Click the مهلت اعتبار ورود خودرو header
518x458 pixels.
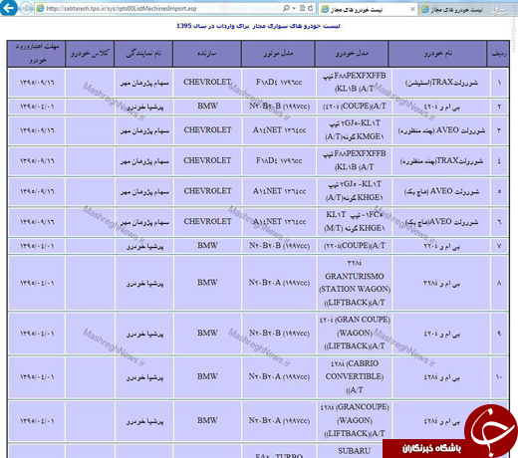pos(37,54)
